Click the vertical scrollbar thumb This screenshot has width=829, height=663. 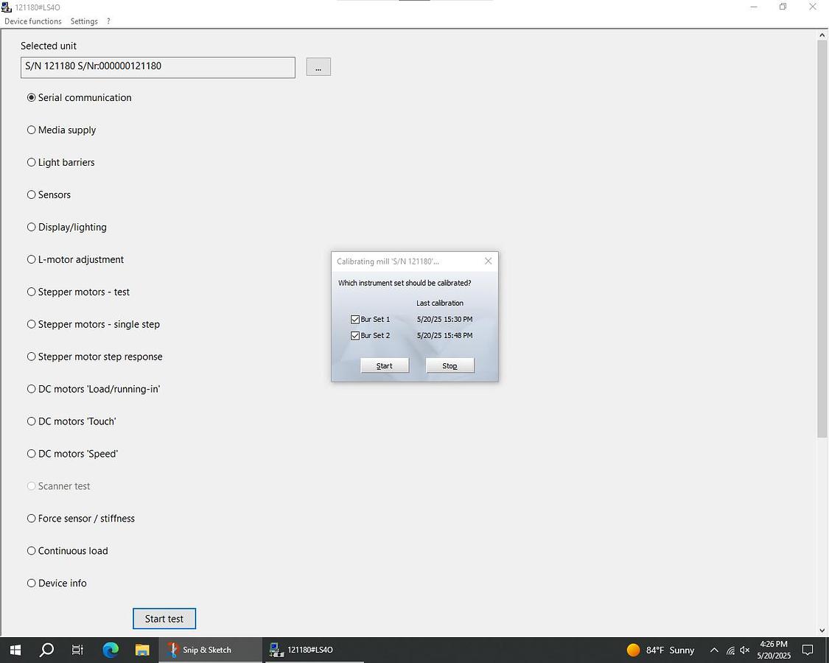click(x=822, y=236)
